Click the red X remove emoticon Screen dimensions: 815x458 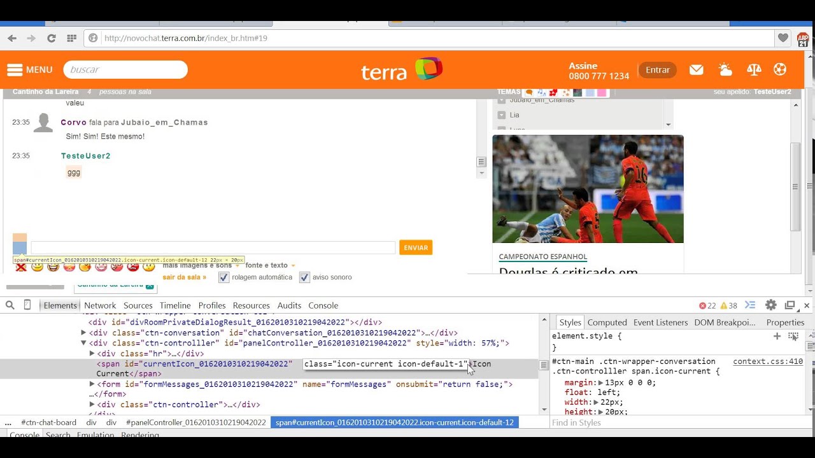(21, 267)
